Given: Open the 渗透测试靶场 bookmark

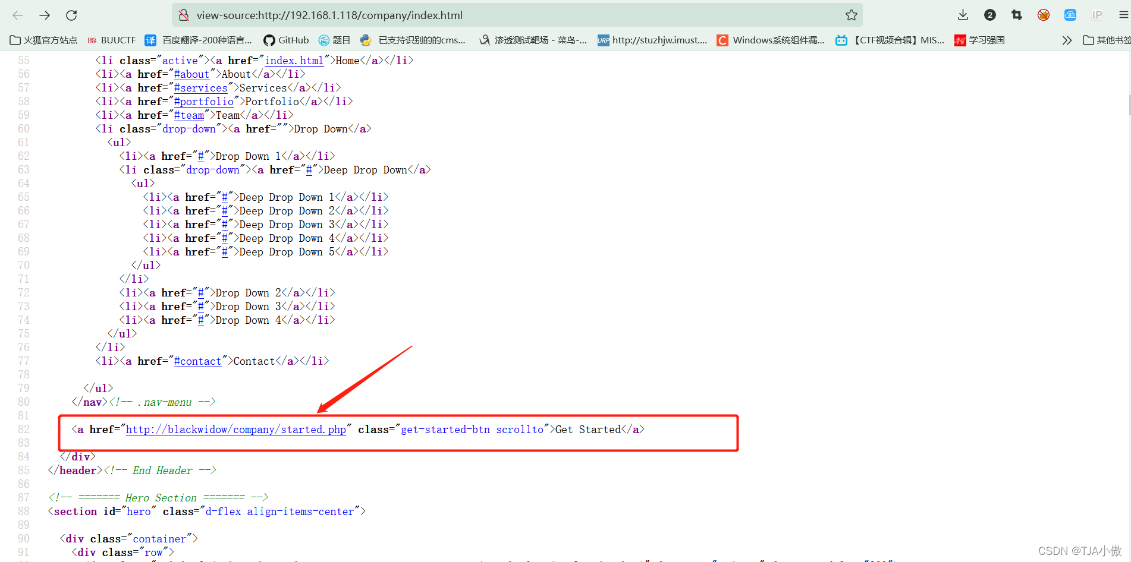Looking at the screenshot, I should (x=533, y=40).
